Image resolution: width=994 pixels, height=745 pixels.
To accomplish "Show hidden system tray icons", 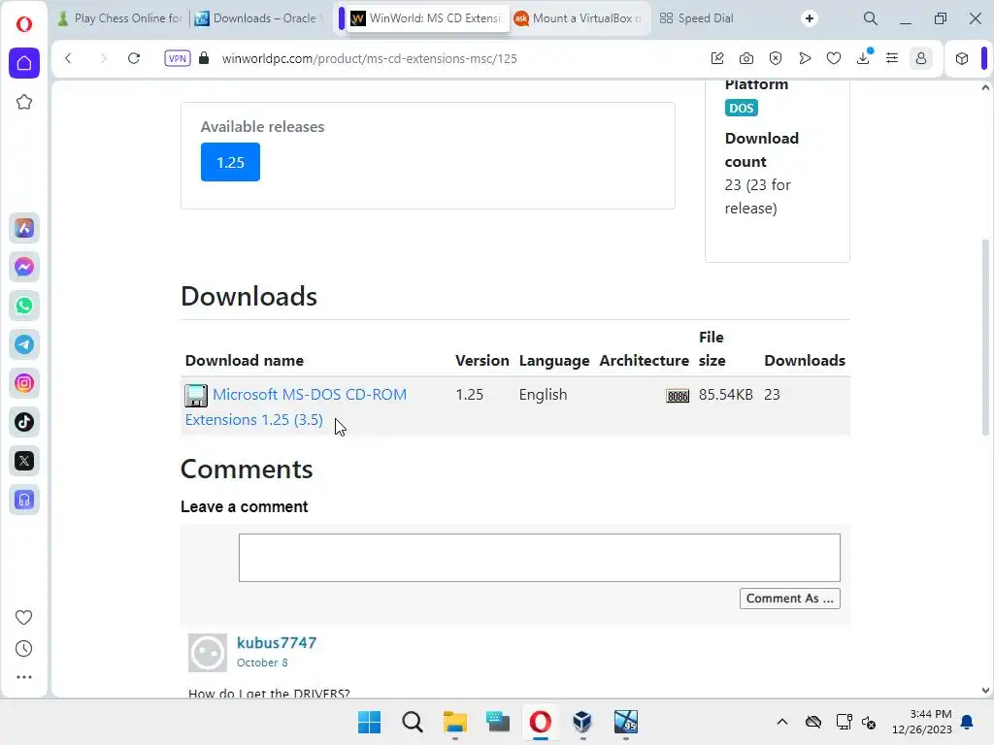I will point(782,722).
